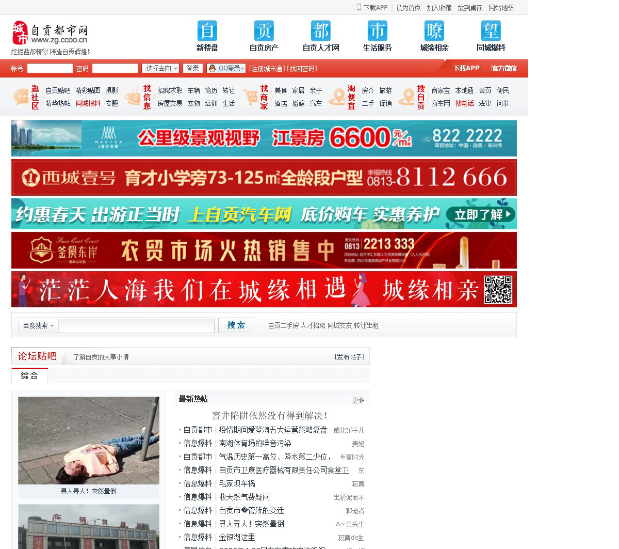Open red 搜电话 link
Screen dimensions: 619x549
coord(464,103)
